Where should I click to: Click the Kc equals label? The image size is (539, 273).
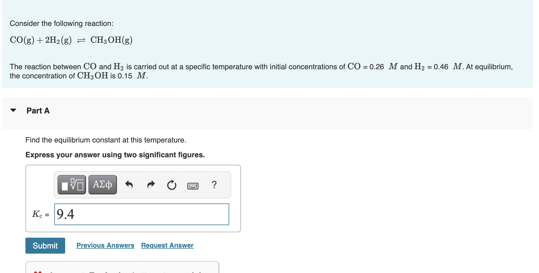(40, 214)
